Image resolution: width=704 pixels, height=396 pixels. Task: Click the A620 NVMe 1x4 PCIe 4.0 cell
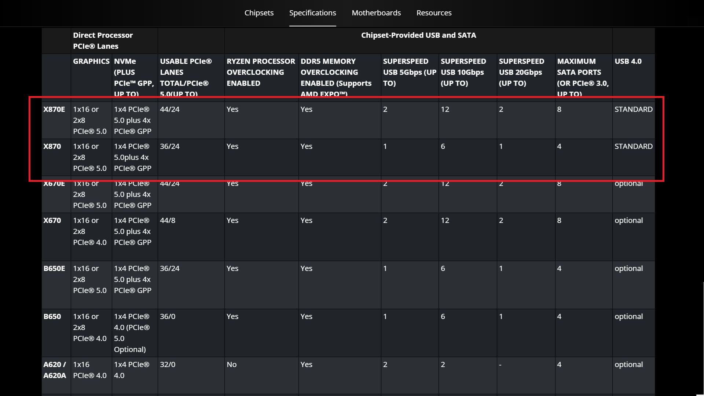tap(132, 370)
